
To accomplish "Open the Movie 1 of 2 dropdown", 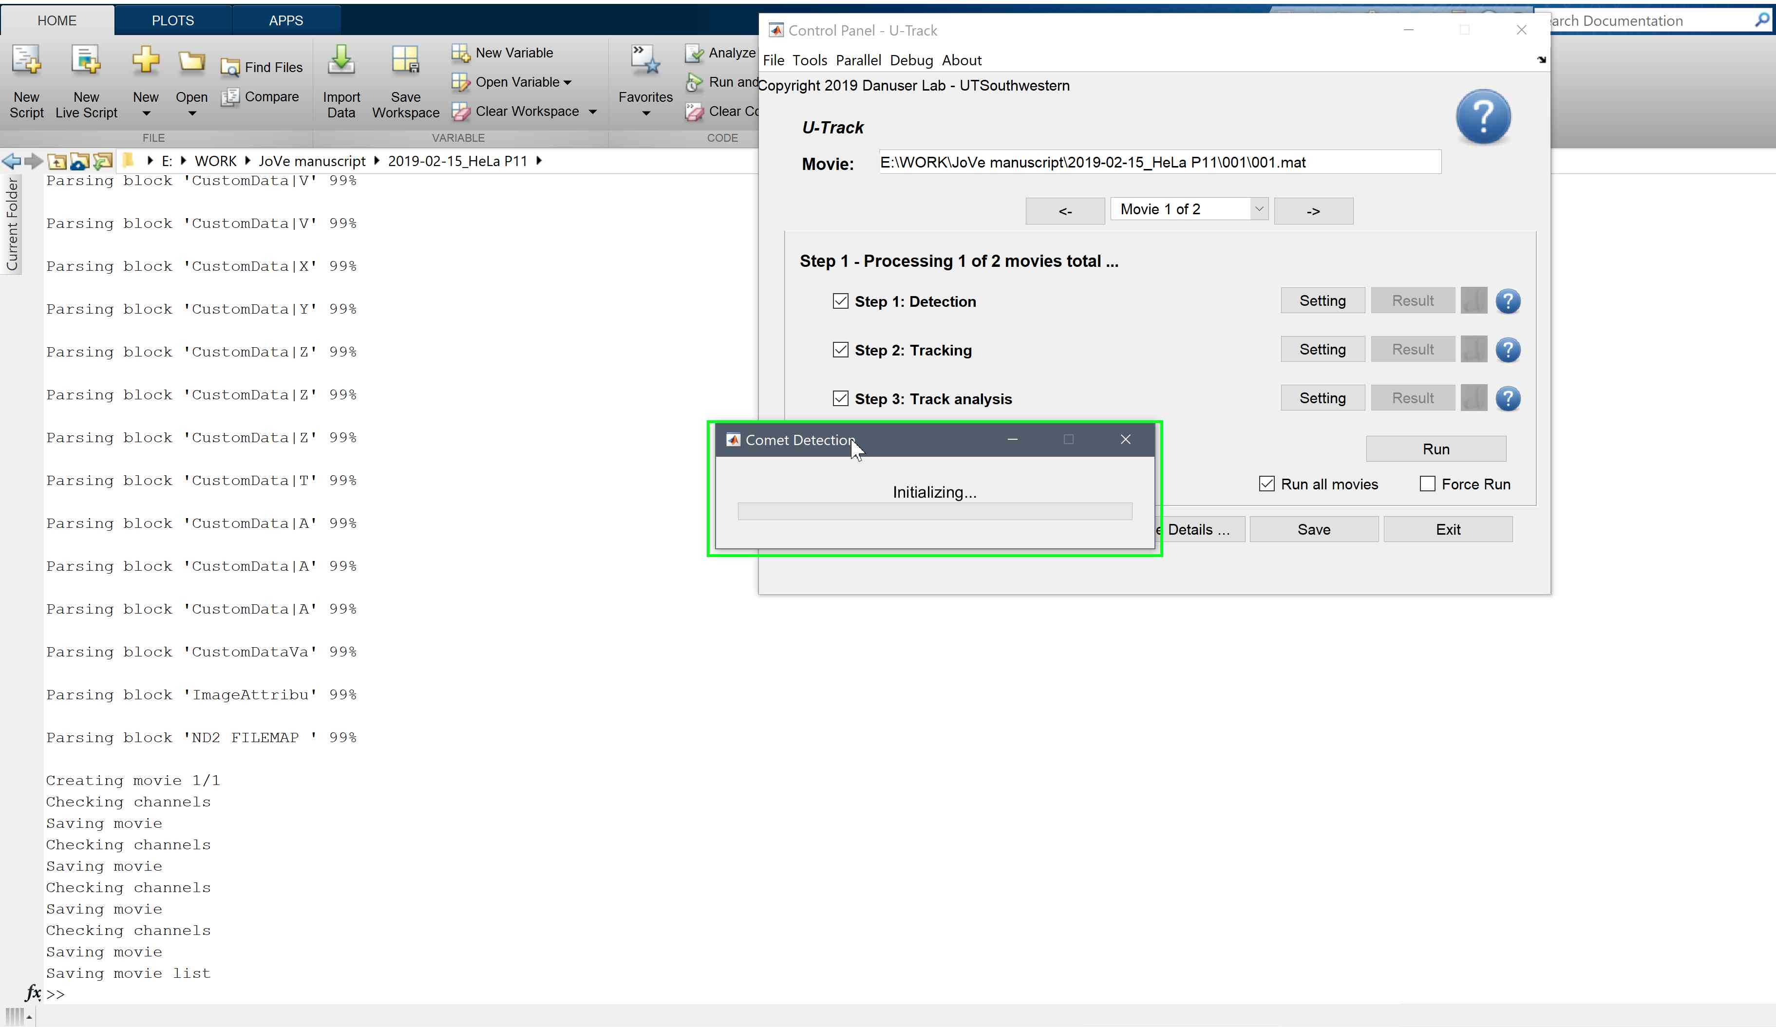I will point(1259,209).
